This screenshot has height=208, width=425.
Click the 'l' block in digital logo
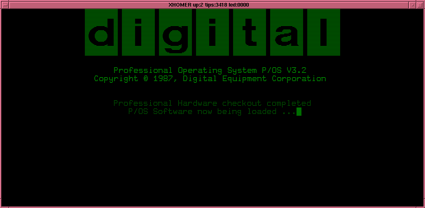pos(323,32)
